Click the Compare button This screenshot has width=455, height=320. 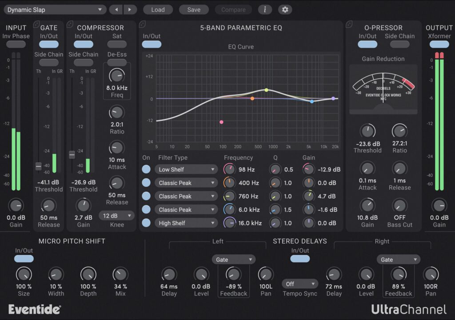233,10
